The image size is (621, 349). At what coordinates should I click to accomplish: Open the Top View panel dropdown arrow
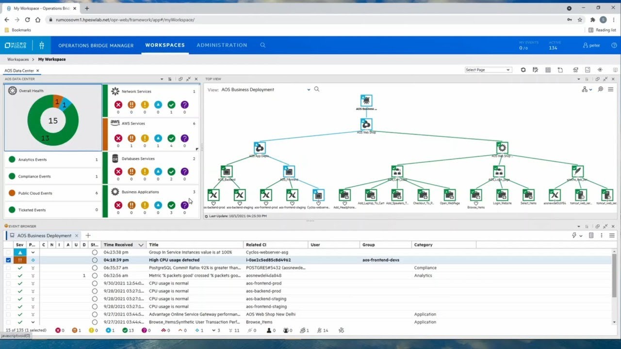578,79
